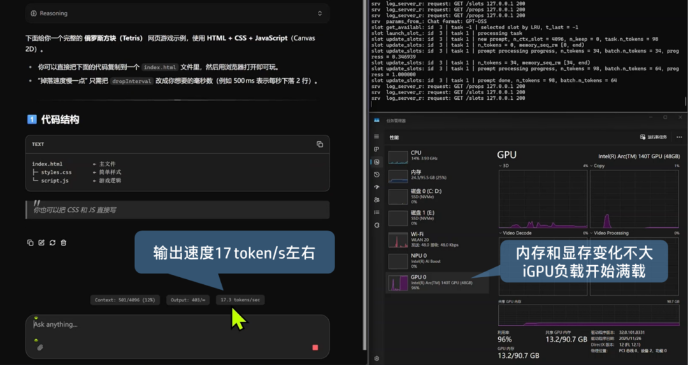Maximize the Task Manager window
This screenshot has height=365, width=688.
[665, 118]
